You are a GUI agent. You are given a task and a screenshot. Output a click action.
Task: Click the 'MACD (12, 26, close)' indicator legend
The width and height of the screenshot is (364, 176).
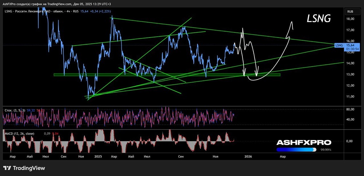coord(20,133)
